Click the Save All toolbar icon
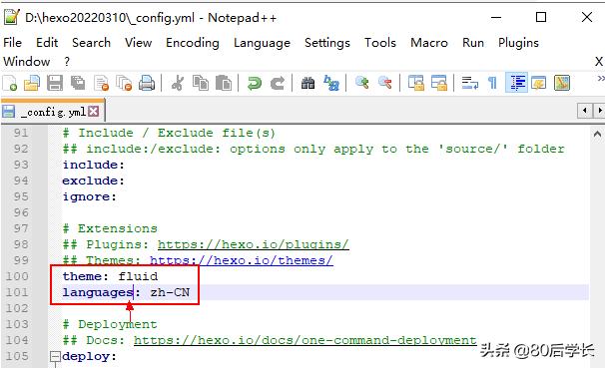Viewport: 605px width, 368px height. pyautogui.click(x=78, y=83)
